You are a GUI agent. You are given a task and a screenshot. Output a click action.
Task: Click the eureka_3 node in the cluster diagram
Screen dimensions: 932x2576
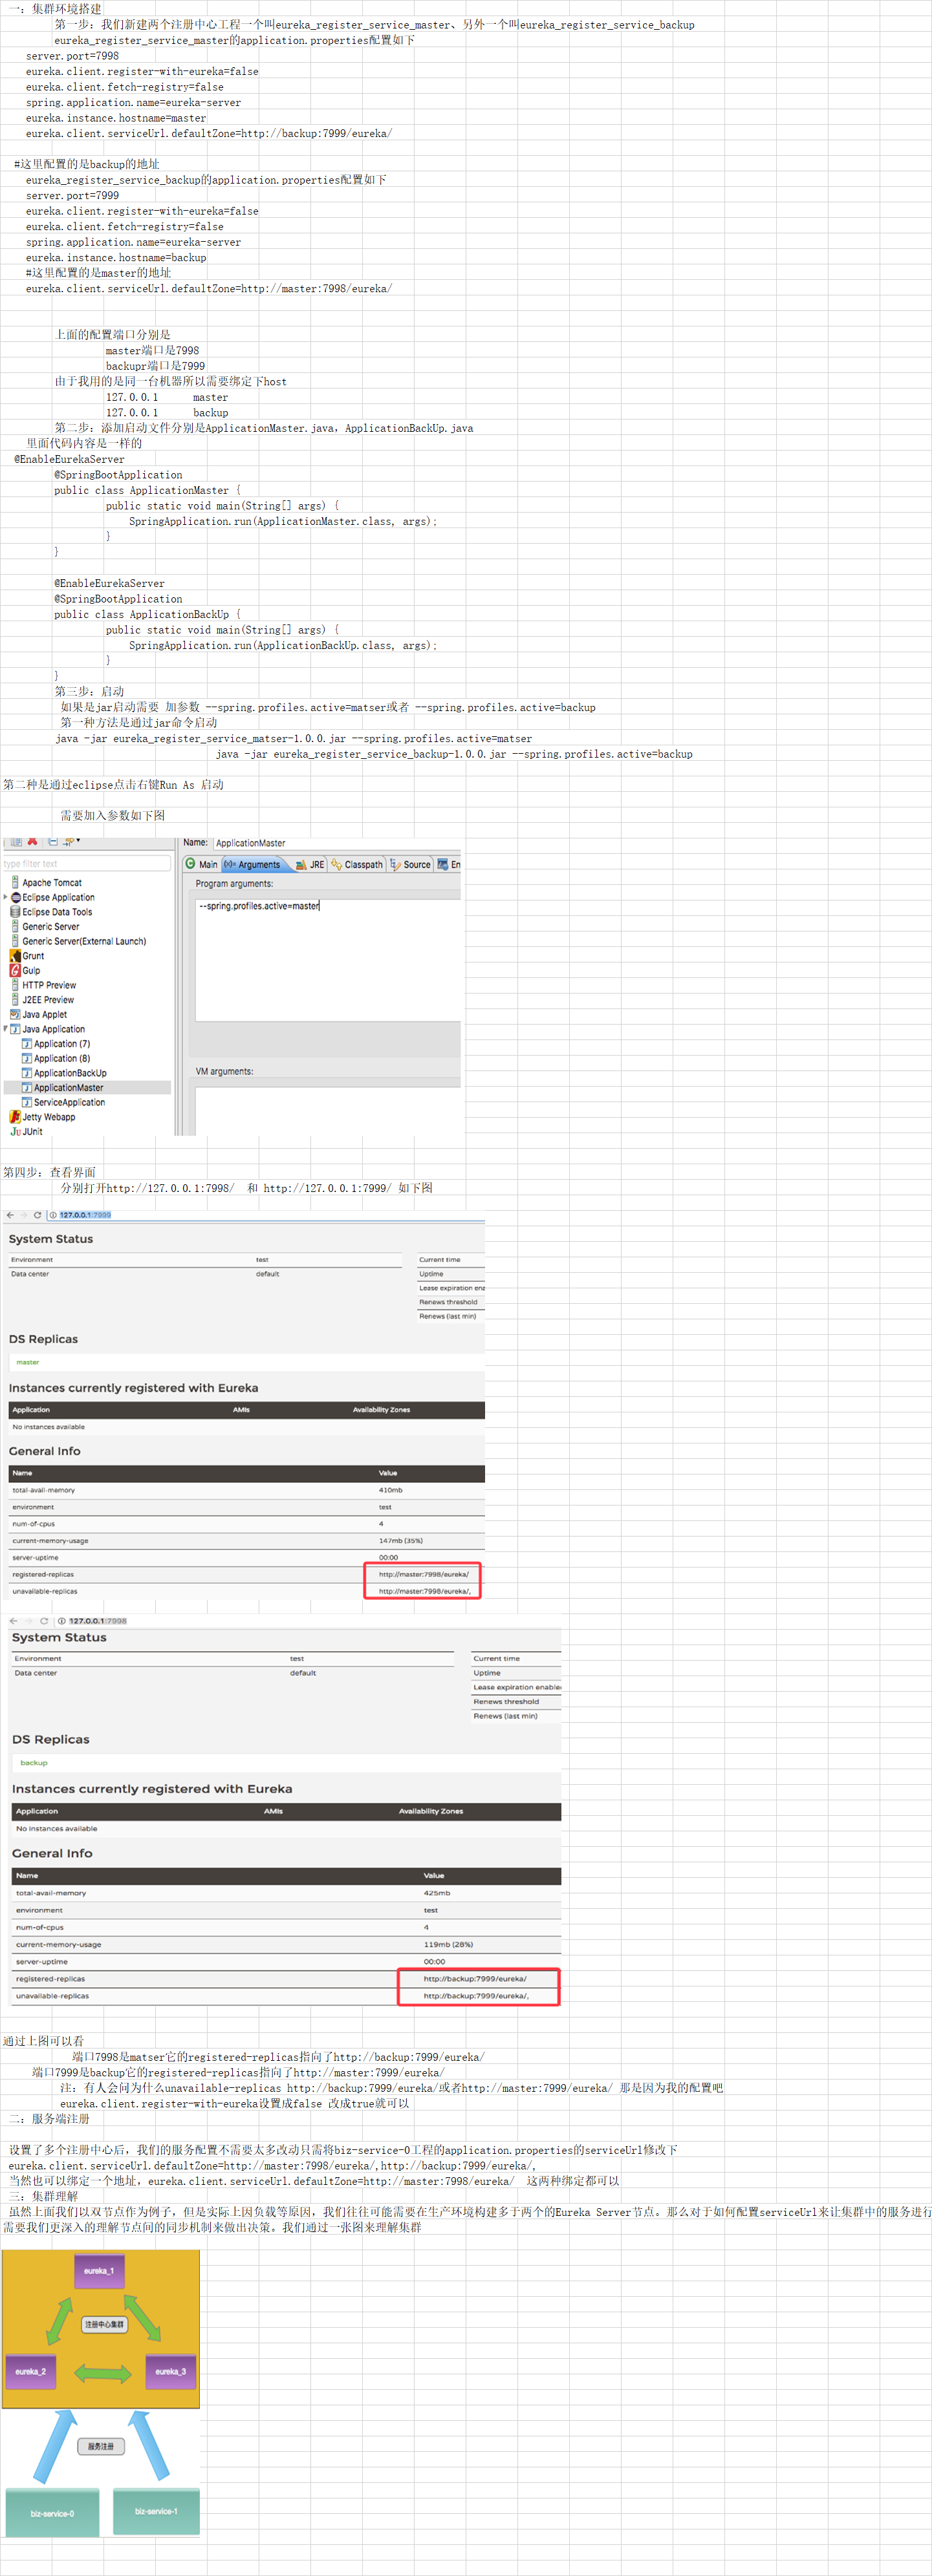click(x=170, y=2371)
